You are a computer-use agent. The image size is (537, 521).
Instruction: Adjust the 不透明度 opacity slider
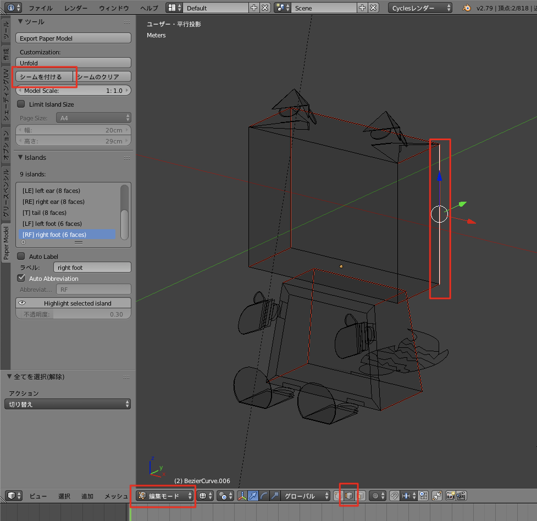tap(73, 313)
